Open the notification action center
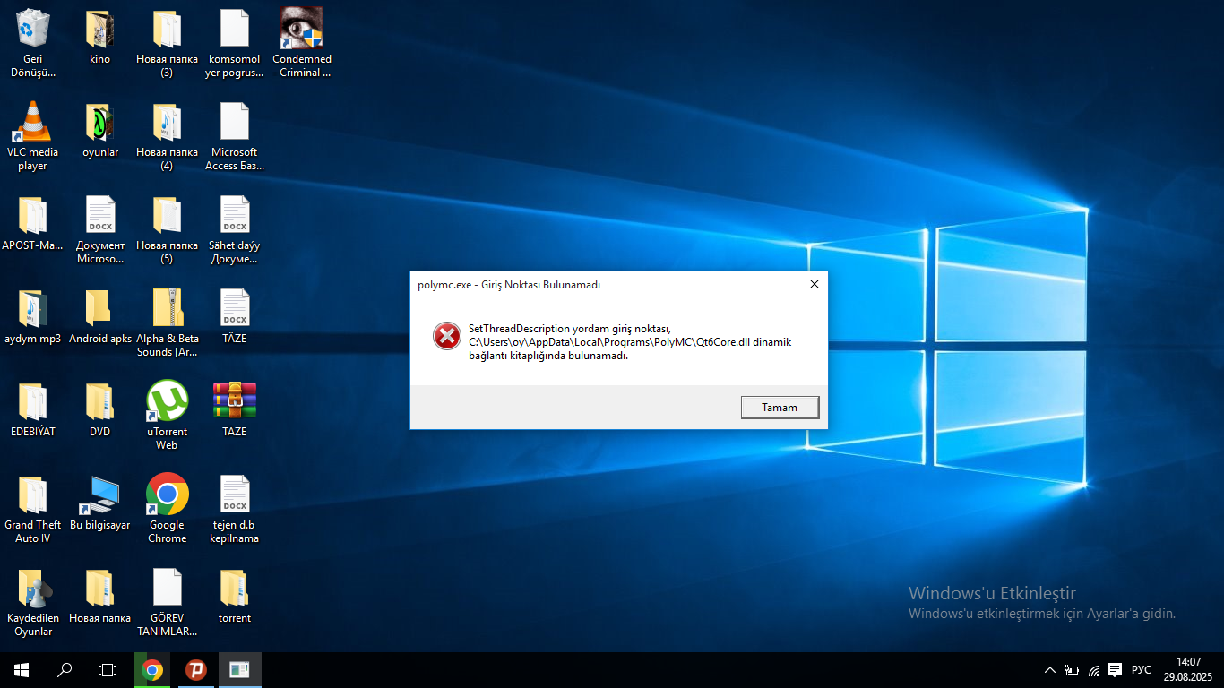Viewport: 1224px width, 688px height. pyautogui.click(x=1115, y=670)
